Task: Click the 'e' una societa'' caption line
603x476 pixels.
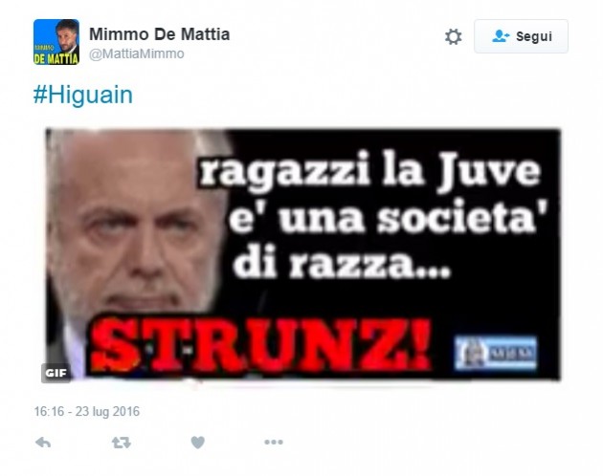Action: tap(388, 219)
